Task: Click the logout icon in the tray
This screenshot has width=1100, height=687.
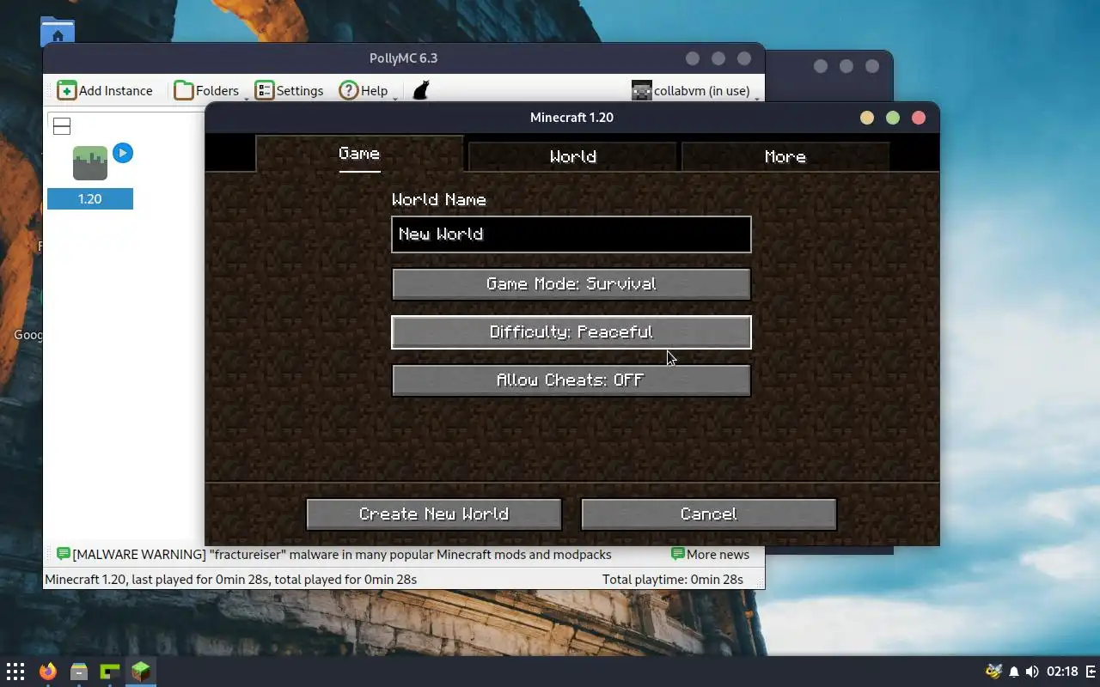Action: 1091,672
